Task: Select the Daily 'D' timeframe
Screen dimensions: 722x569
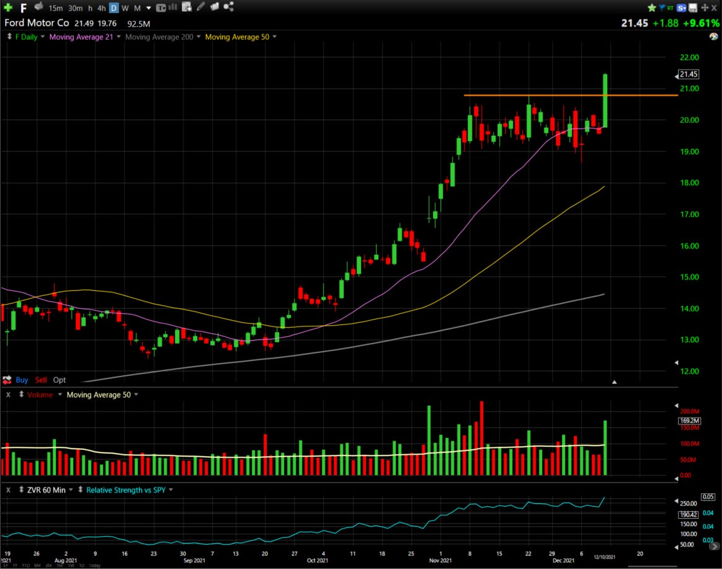Action: 114,8
